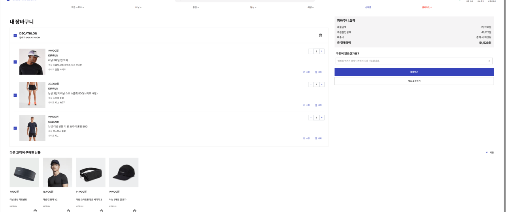Click the quantity field of 러닝 5패널 캡 모자

tap(316, 51)
